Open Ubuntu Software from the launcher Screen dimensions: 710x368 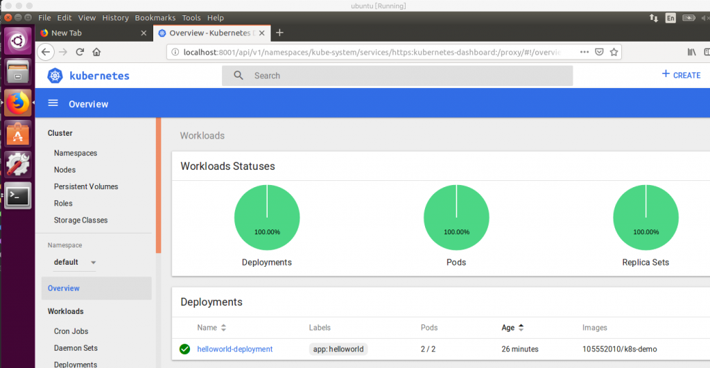tap(17, 134)
